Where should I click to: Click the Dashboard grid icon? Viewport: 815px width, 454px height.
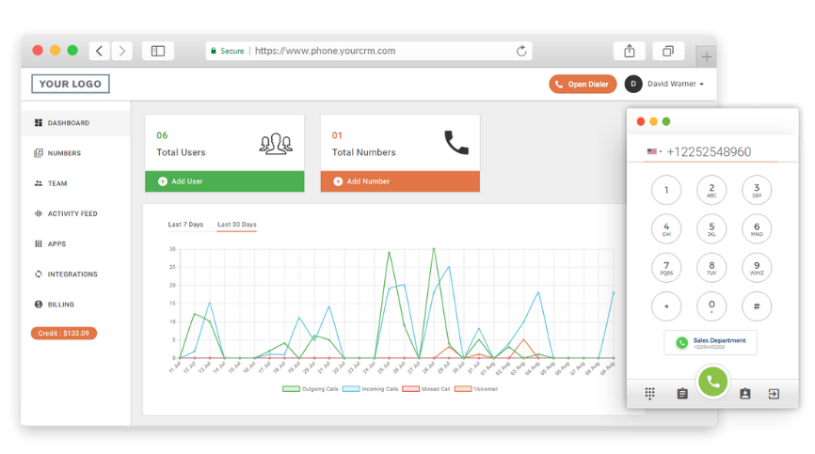tap(39, 123)
